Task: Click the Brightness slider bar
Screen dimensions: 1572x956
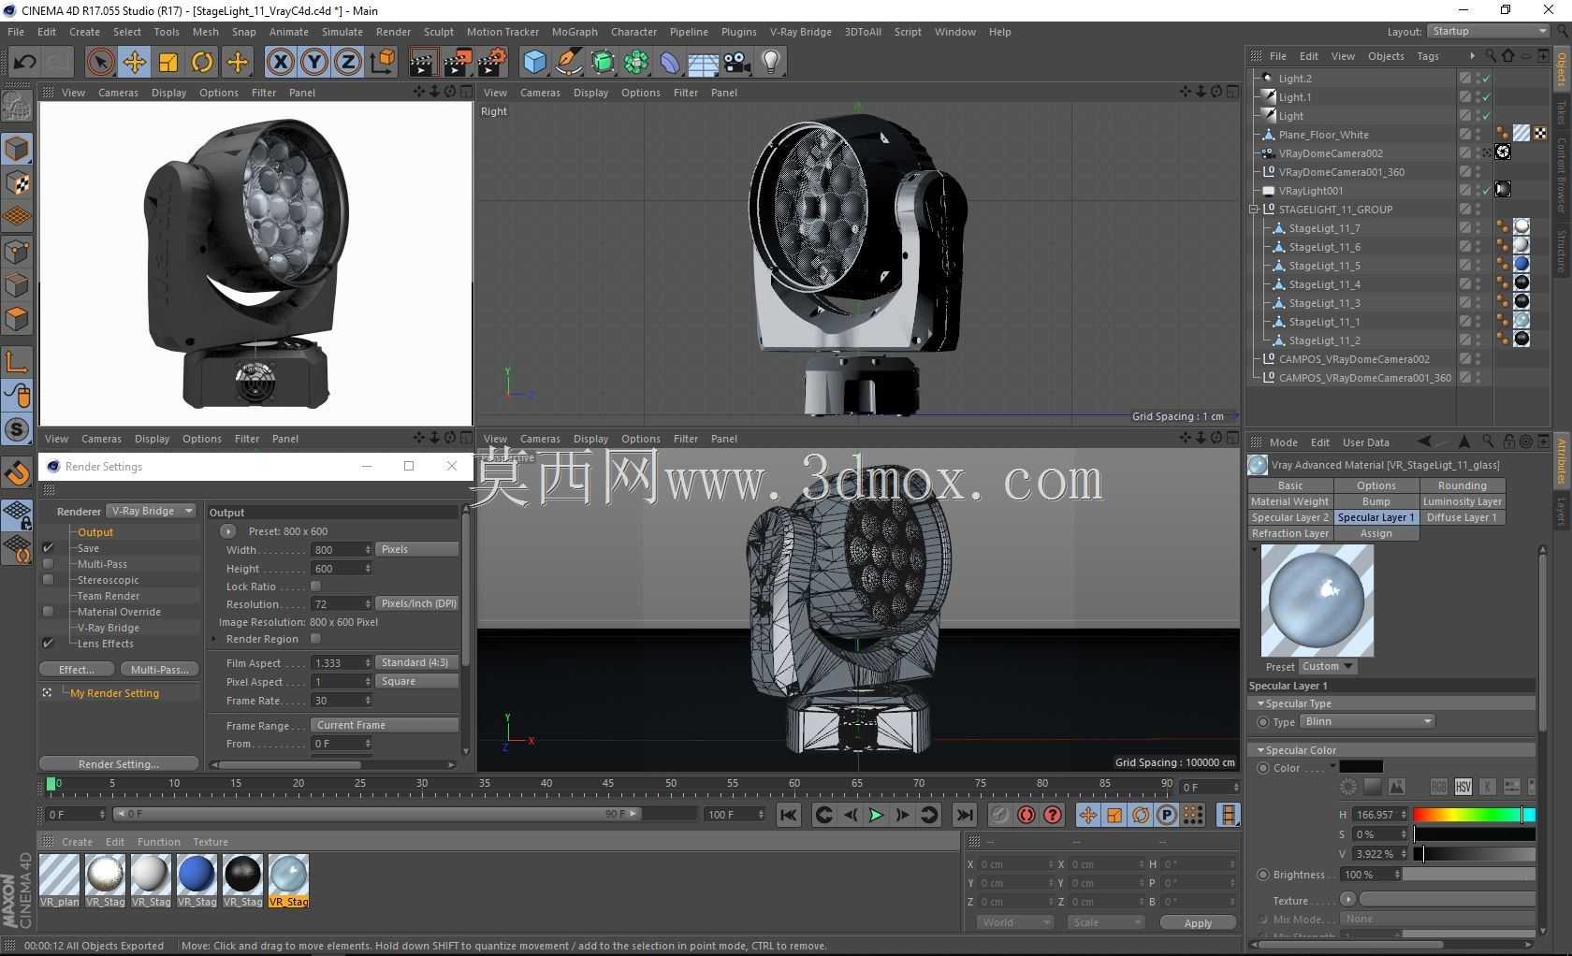Action: [x=1468, y=875]
